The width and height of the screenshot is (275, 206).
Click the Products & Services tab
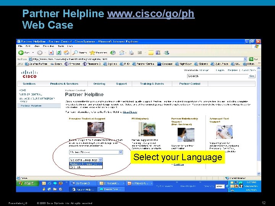64,84
